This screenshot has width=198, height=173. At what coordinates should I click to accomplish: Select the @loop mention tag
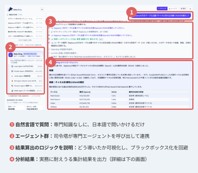pyautogui.click(x=40, y=66)
